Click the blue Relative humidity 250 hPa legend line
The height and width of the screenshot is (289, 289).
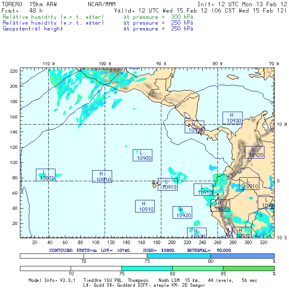(54, 23)
